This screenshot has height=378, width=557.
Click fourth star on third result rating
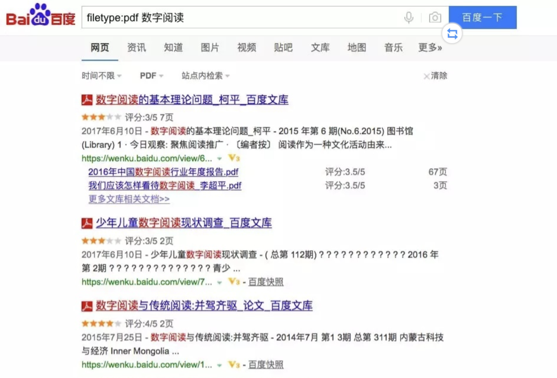(x=109, y=323)
